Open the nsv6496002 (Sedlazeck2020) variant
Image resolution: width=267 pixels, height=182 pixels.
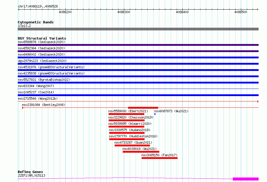[x=138, y=57]
